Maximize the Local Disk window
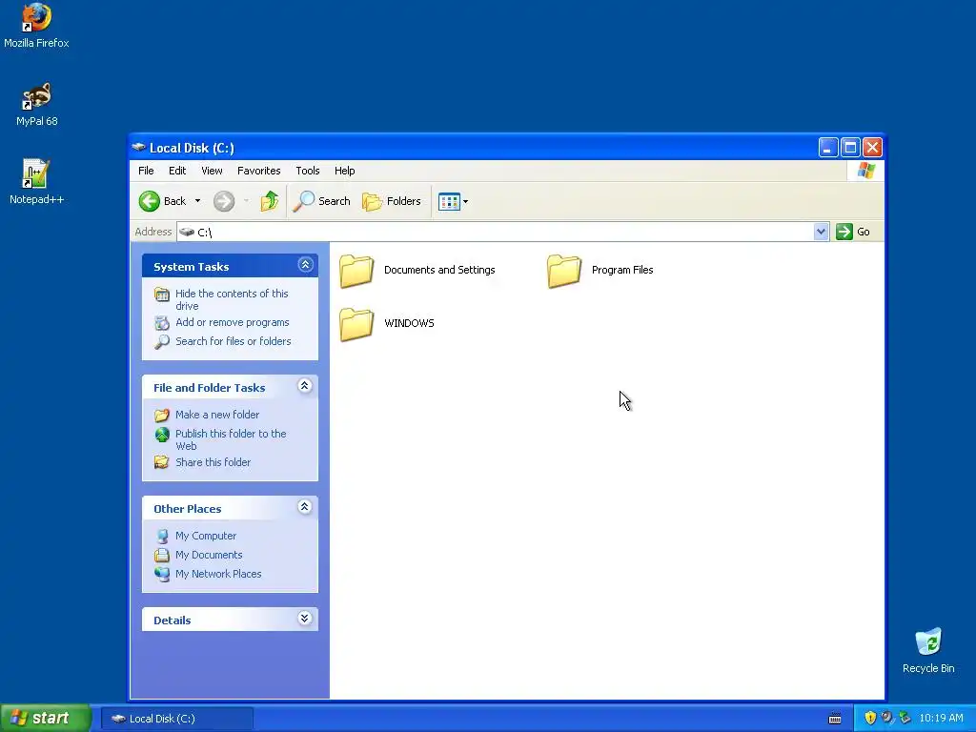 tap(850, 148)
